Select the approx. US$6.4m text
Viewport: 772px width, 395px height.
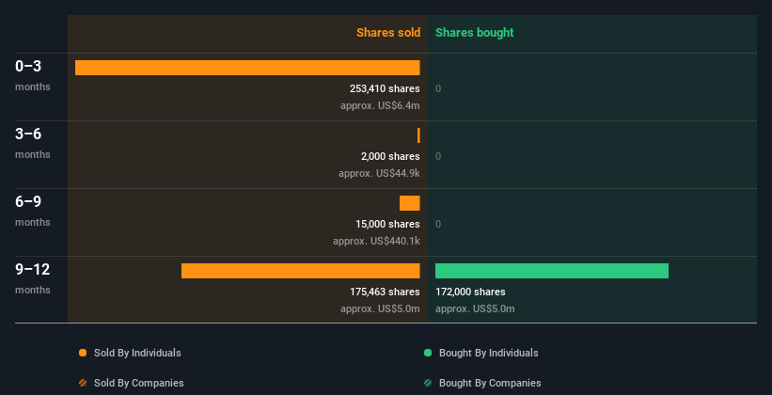[380, 105]
